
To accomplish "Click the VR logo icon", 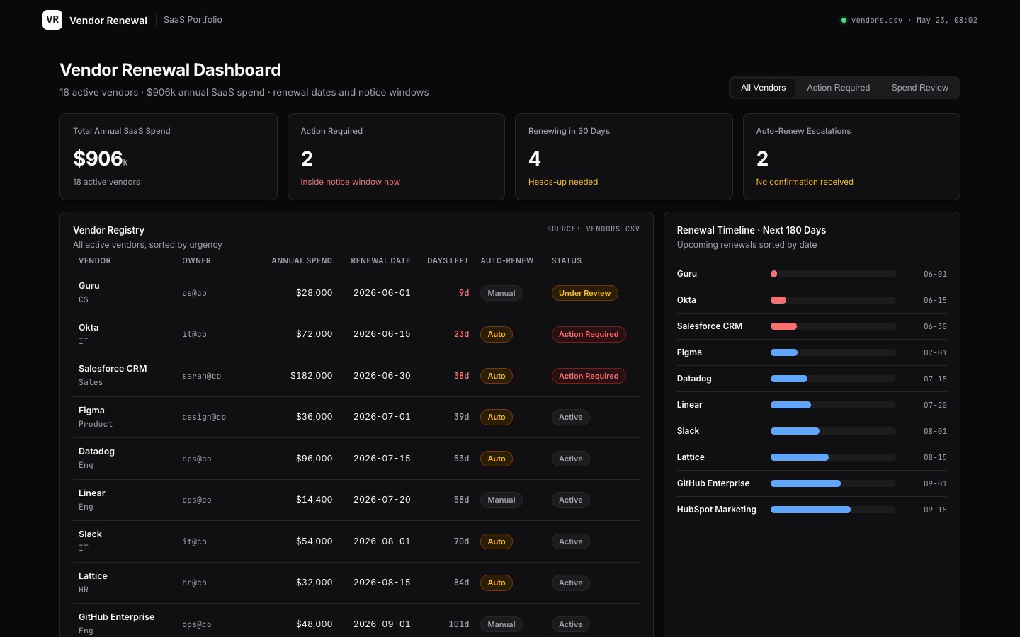I will click(52, 20).
